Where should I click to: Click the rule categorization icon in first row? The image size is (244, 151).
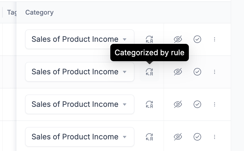(149, 39)
